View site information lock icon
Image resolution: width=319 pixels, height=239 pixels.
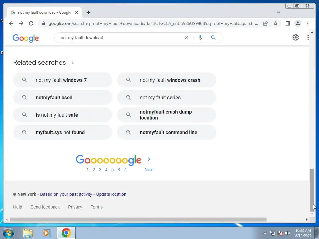(x=43, y=23)
